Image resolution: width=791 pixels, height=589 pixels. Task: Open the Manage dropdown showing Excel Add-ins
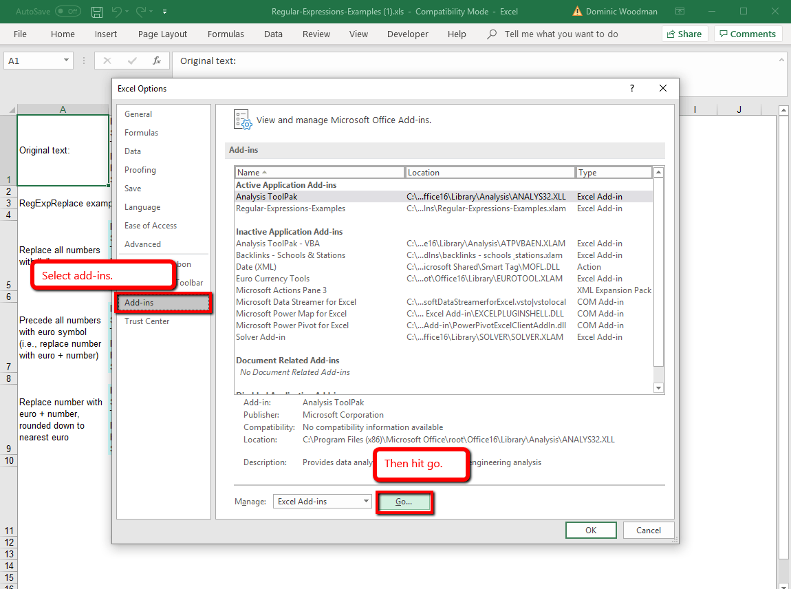(368, 501)
